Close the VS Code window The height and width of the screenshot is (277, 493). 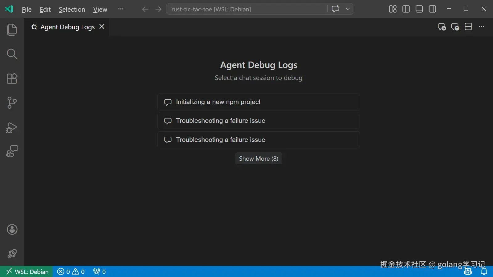click(484, 9)
